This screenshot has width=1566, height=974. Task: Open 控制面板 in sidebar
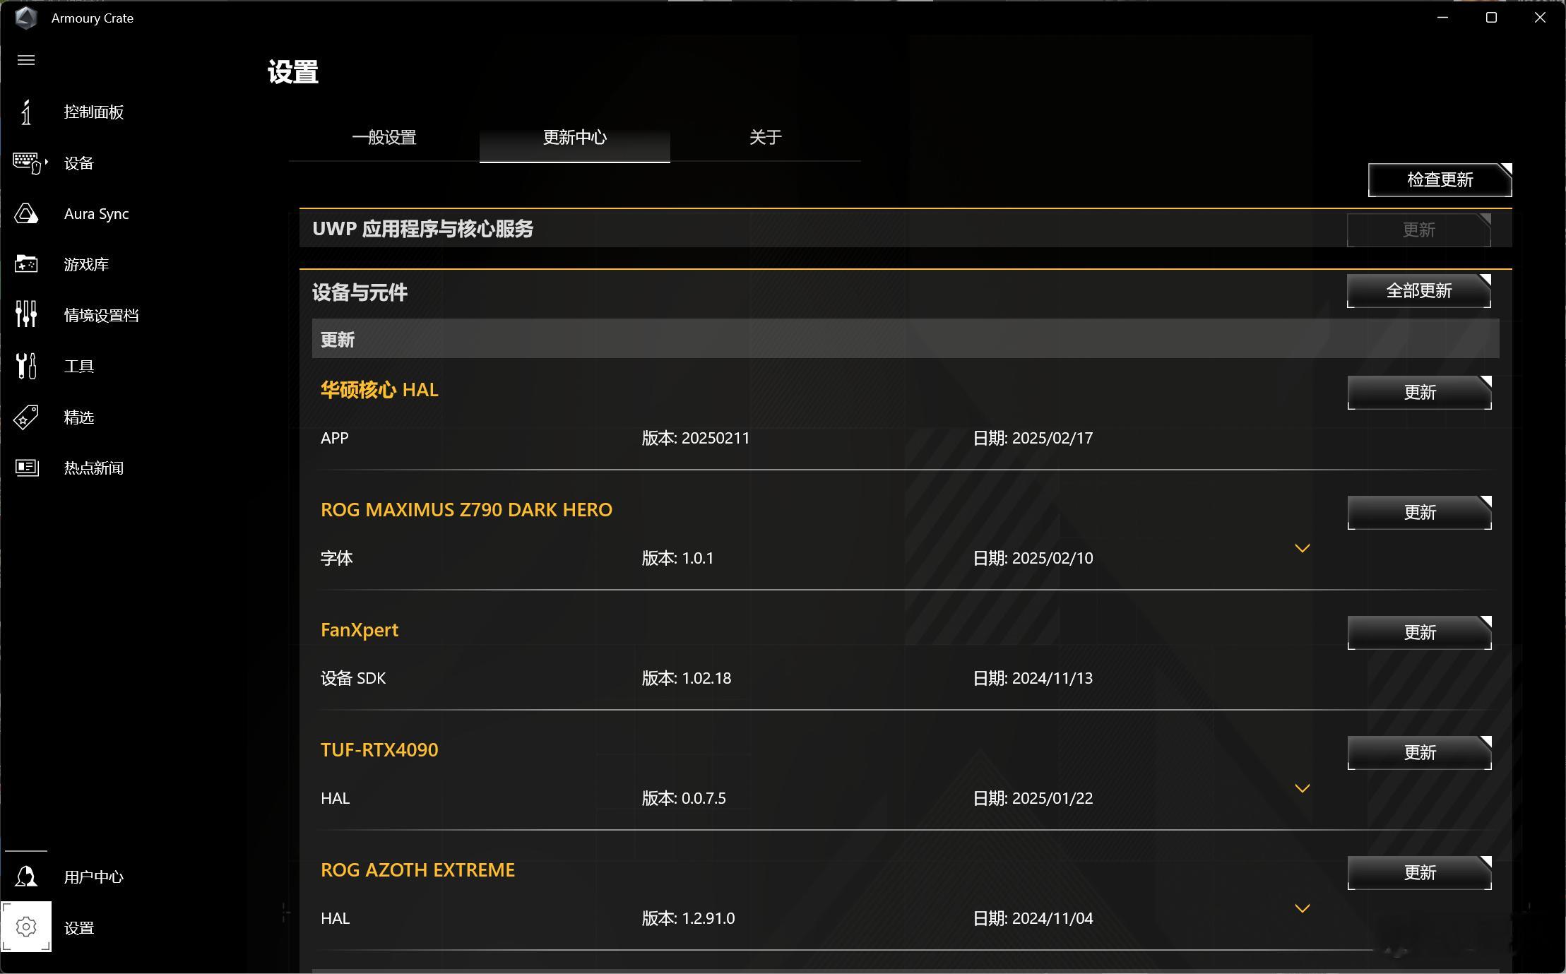(94, 112)
